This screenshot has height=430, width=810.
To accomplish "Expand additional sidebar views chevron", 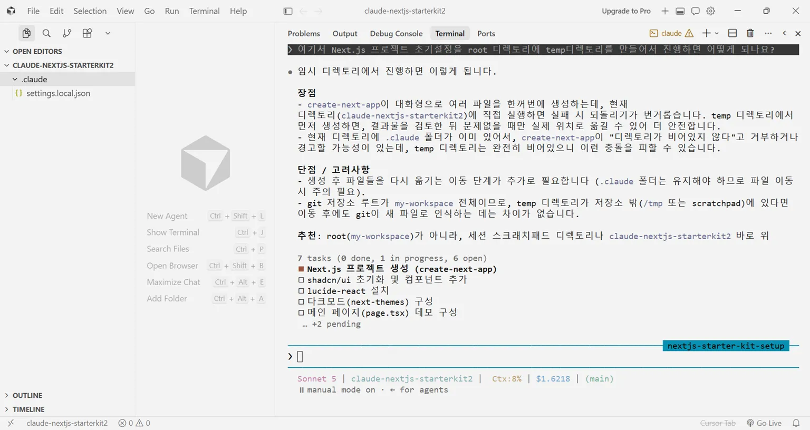I will (x=108, y=33).
